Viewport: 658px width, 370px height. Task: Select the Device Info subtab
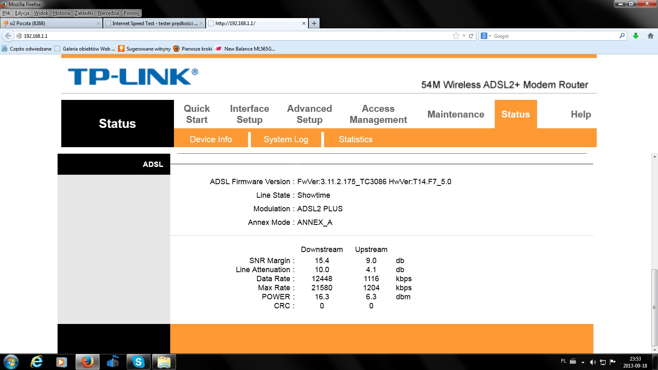coord(211,139)
